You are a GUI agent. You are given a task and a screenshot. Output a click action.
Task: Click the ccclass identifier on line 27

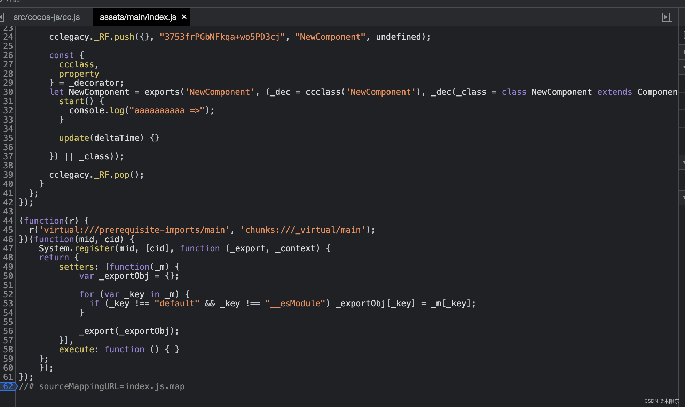77,64
